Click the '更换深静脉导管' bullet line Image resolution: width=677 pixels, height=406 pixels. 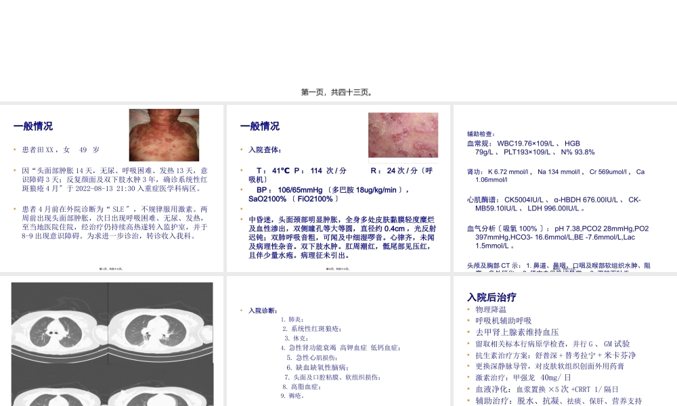coord(550,366)
